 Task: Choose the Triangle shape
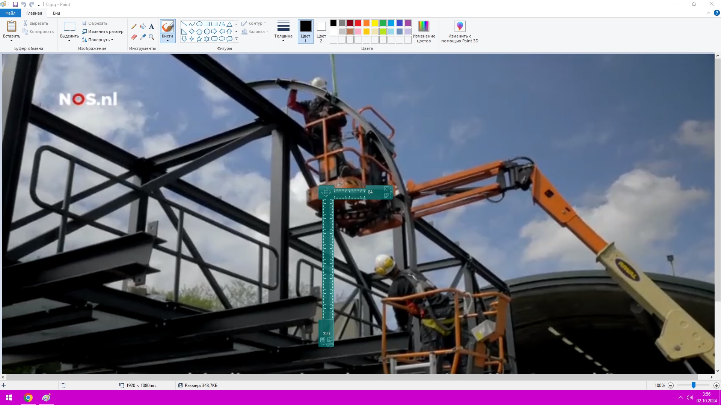tap(229, 24)
